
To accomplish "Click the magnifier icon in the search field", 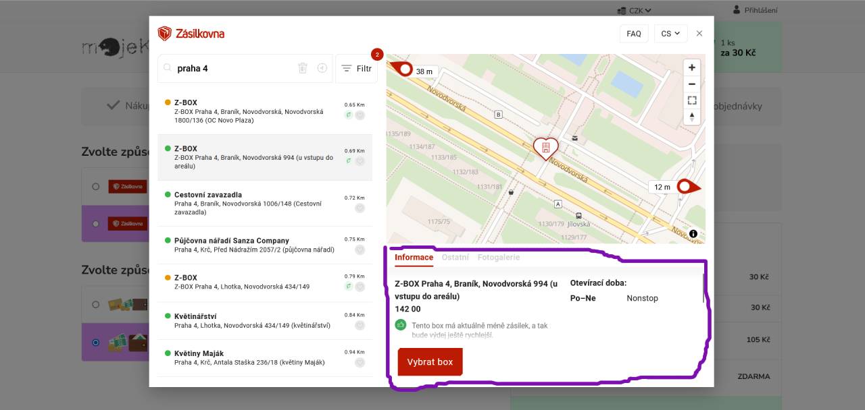I will point(168,68).
